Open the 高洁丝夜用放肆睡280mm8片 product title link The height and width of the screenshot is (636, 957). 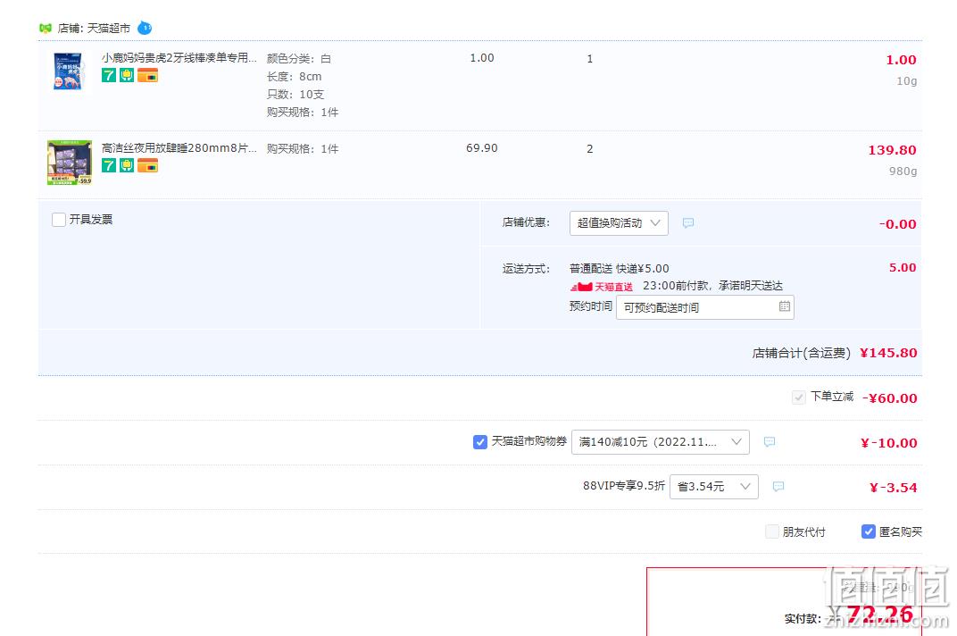click(179, 148)
